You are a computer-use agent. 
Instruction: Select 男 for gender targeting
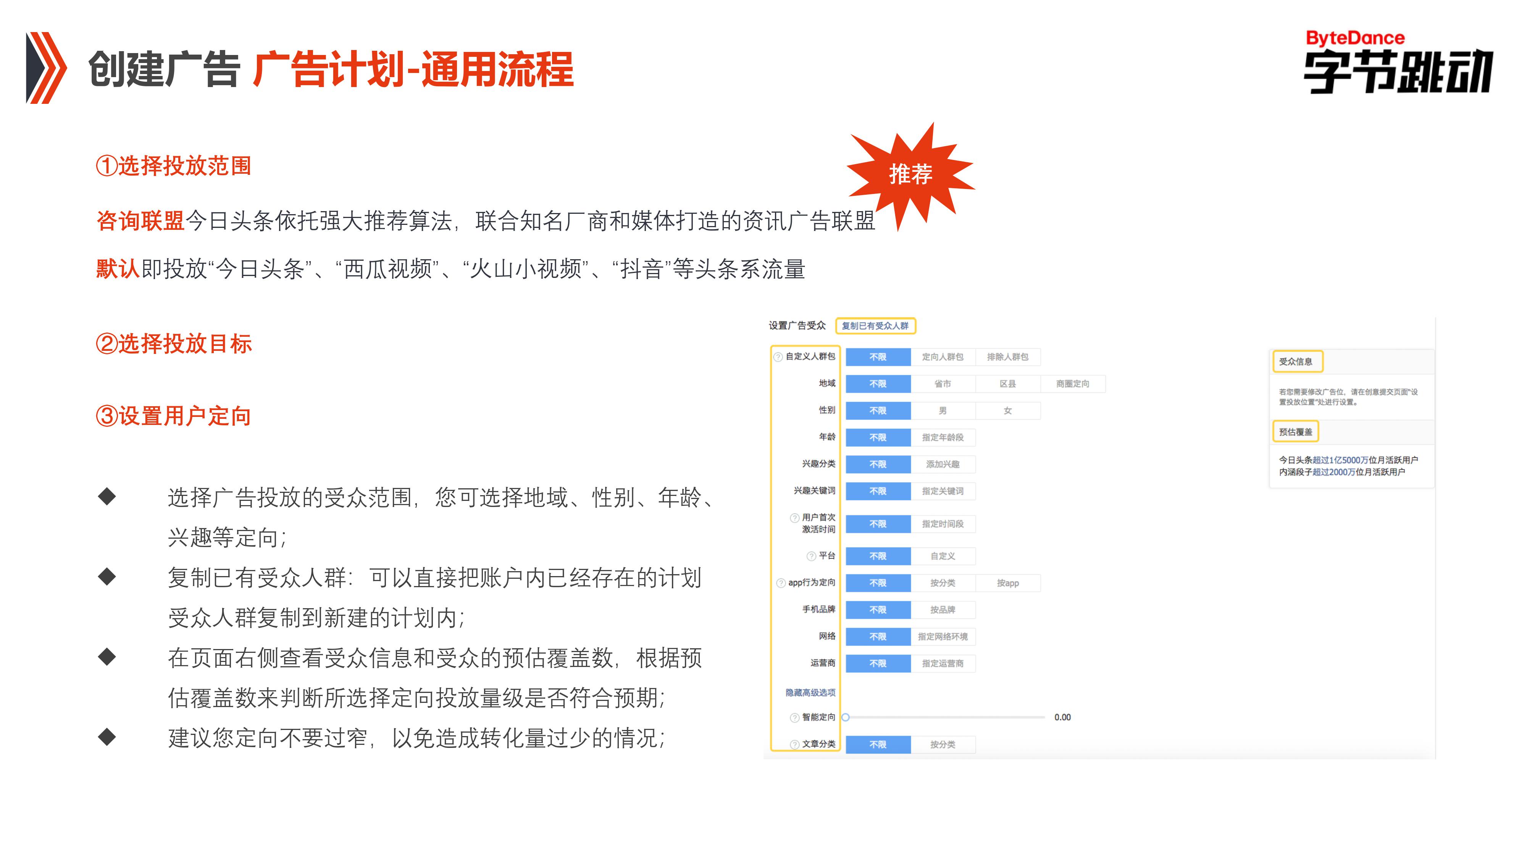(x=943, y=411)
